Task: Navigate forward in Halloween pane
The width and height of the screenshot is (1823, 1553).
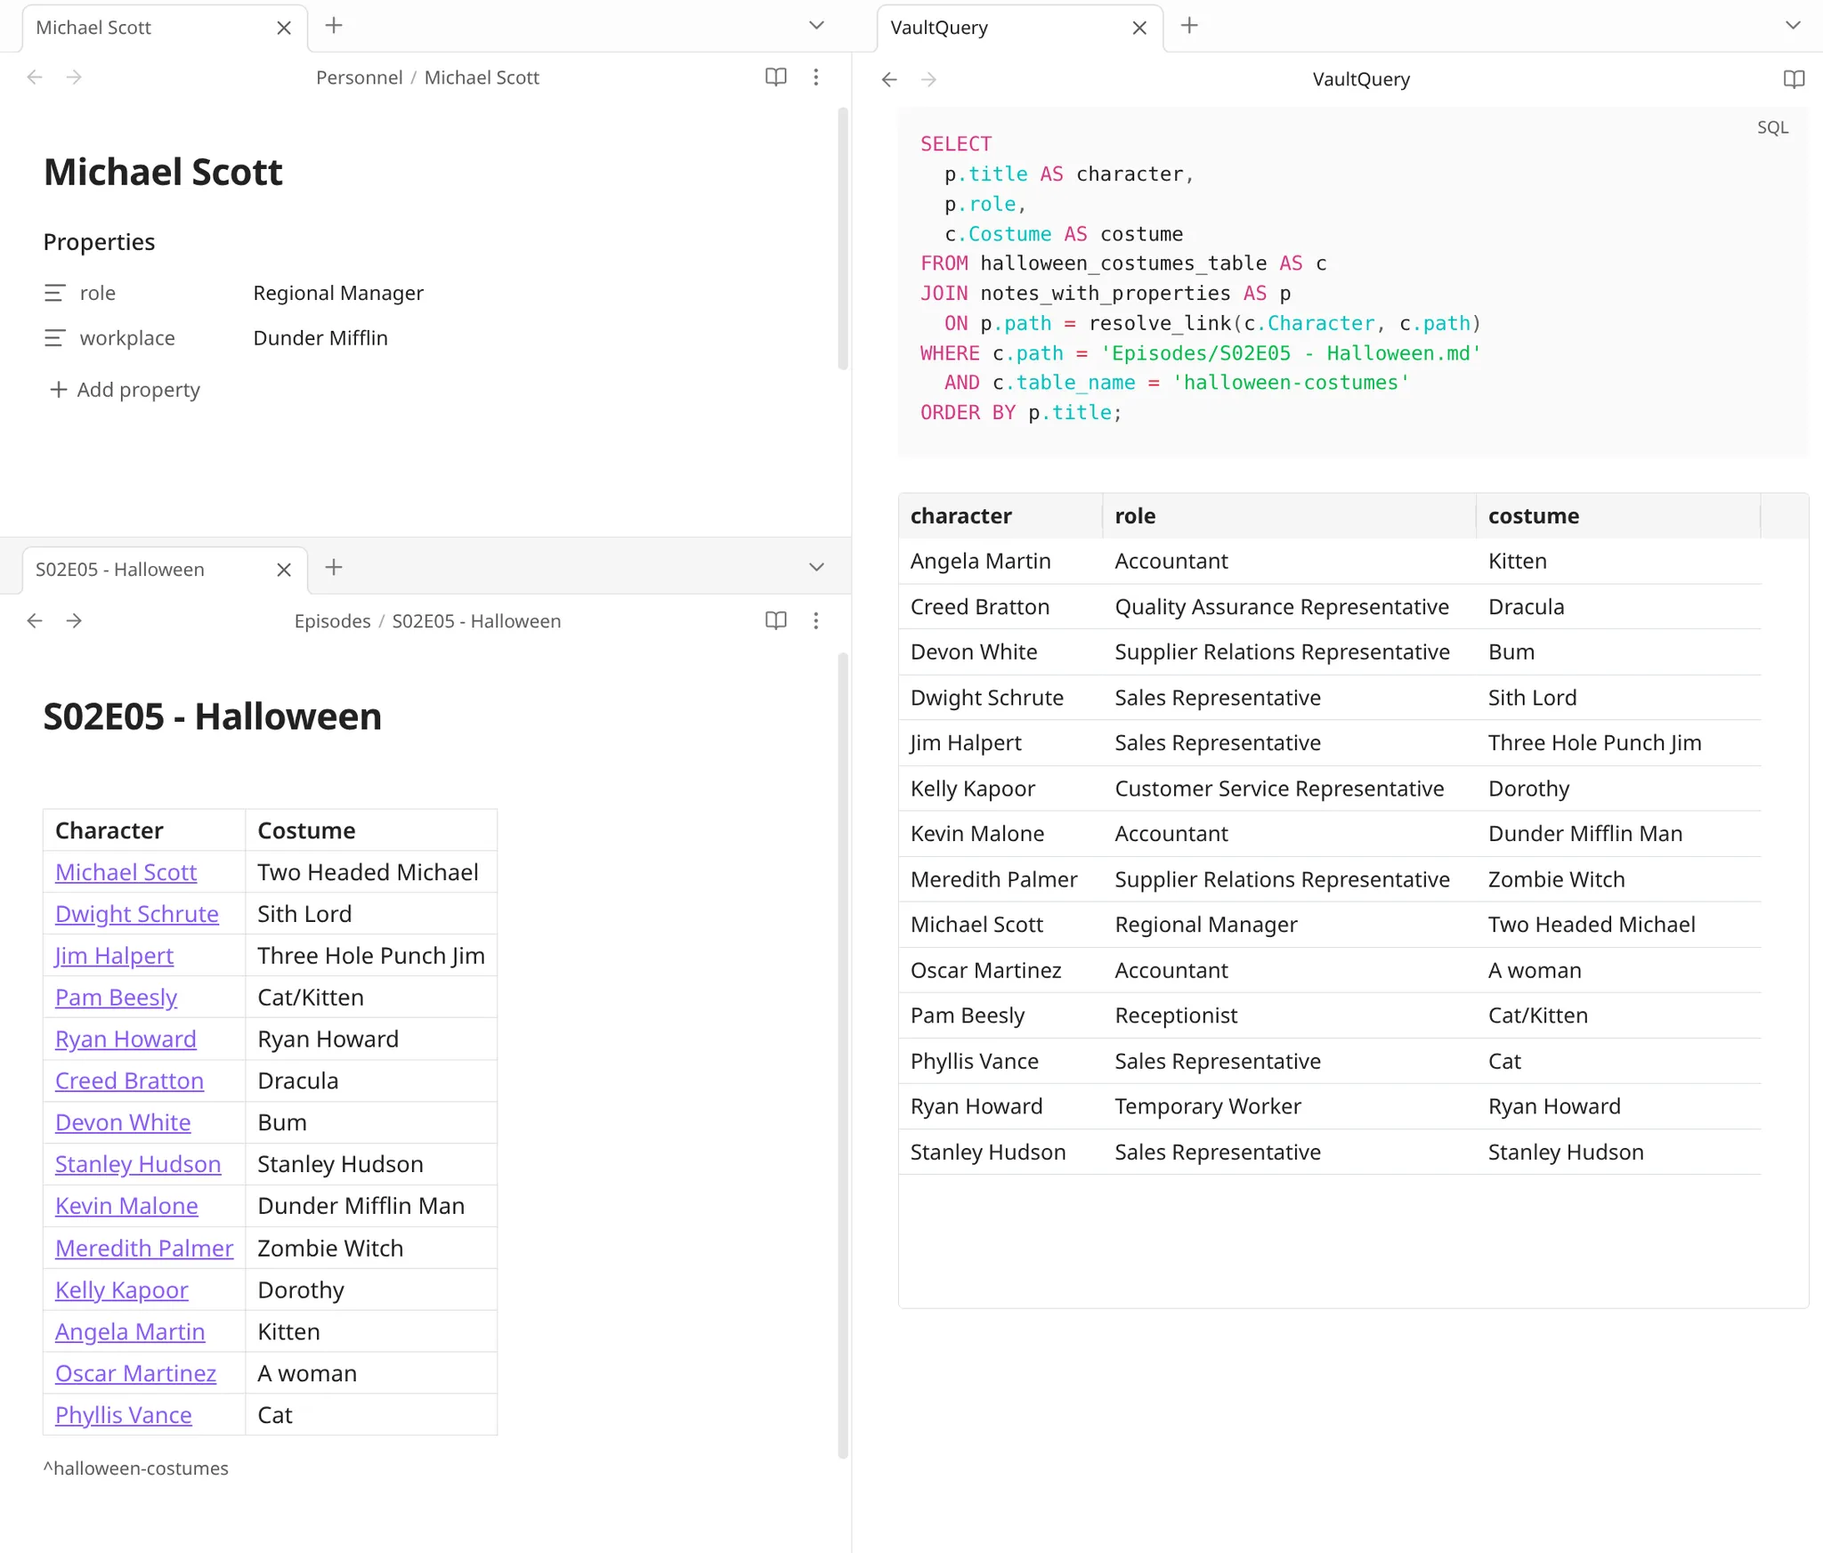Action: (74, 621)
